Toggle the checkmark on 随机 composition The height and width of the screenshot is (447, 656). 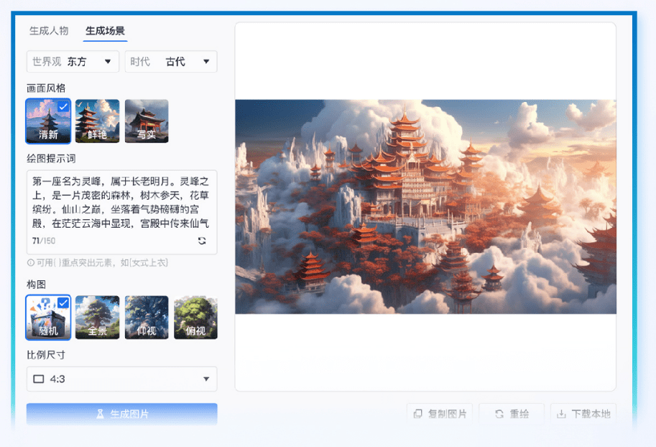point(63,303)
